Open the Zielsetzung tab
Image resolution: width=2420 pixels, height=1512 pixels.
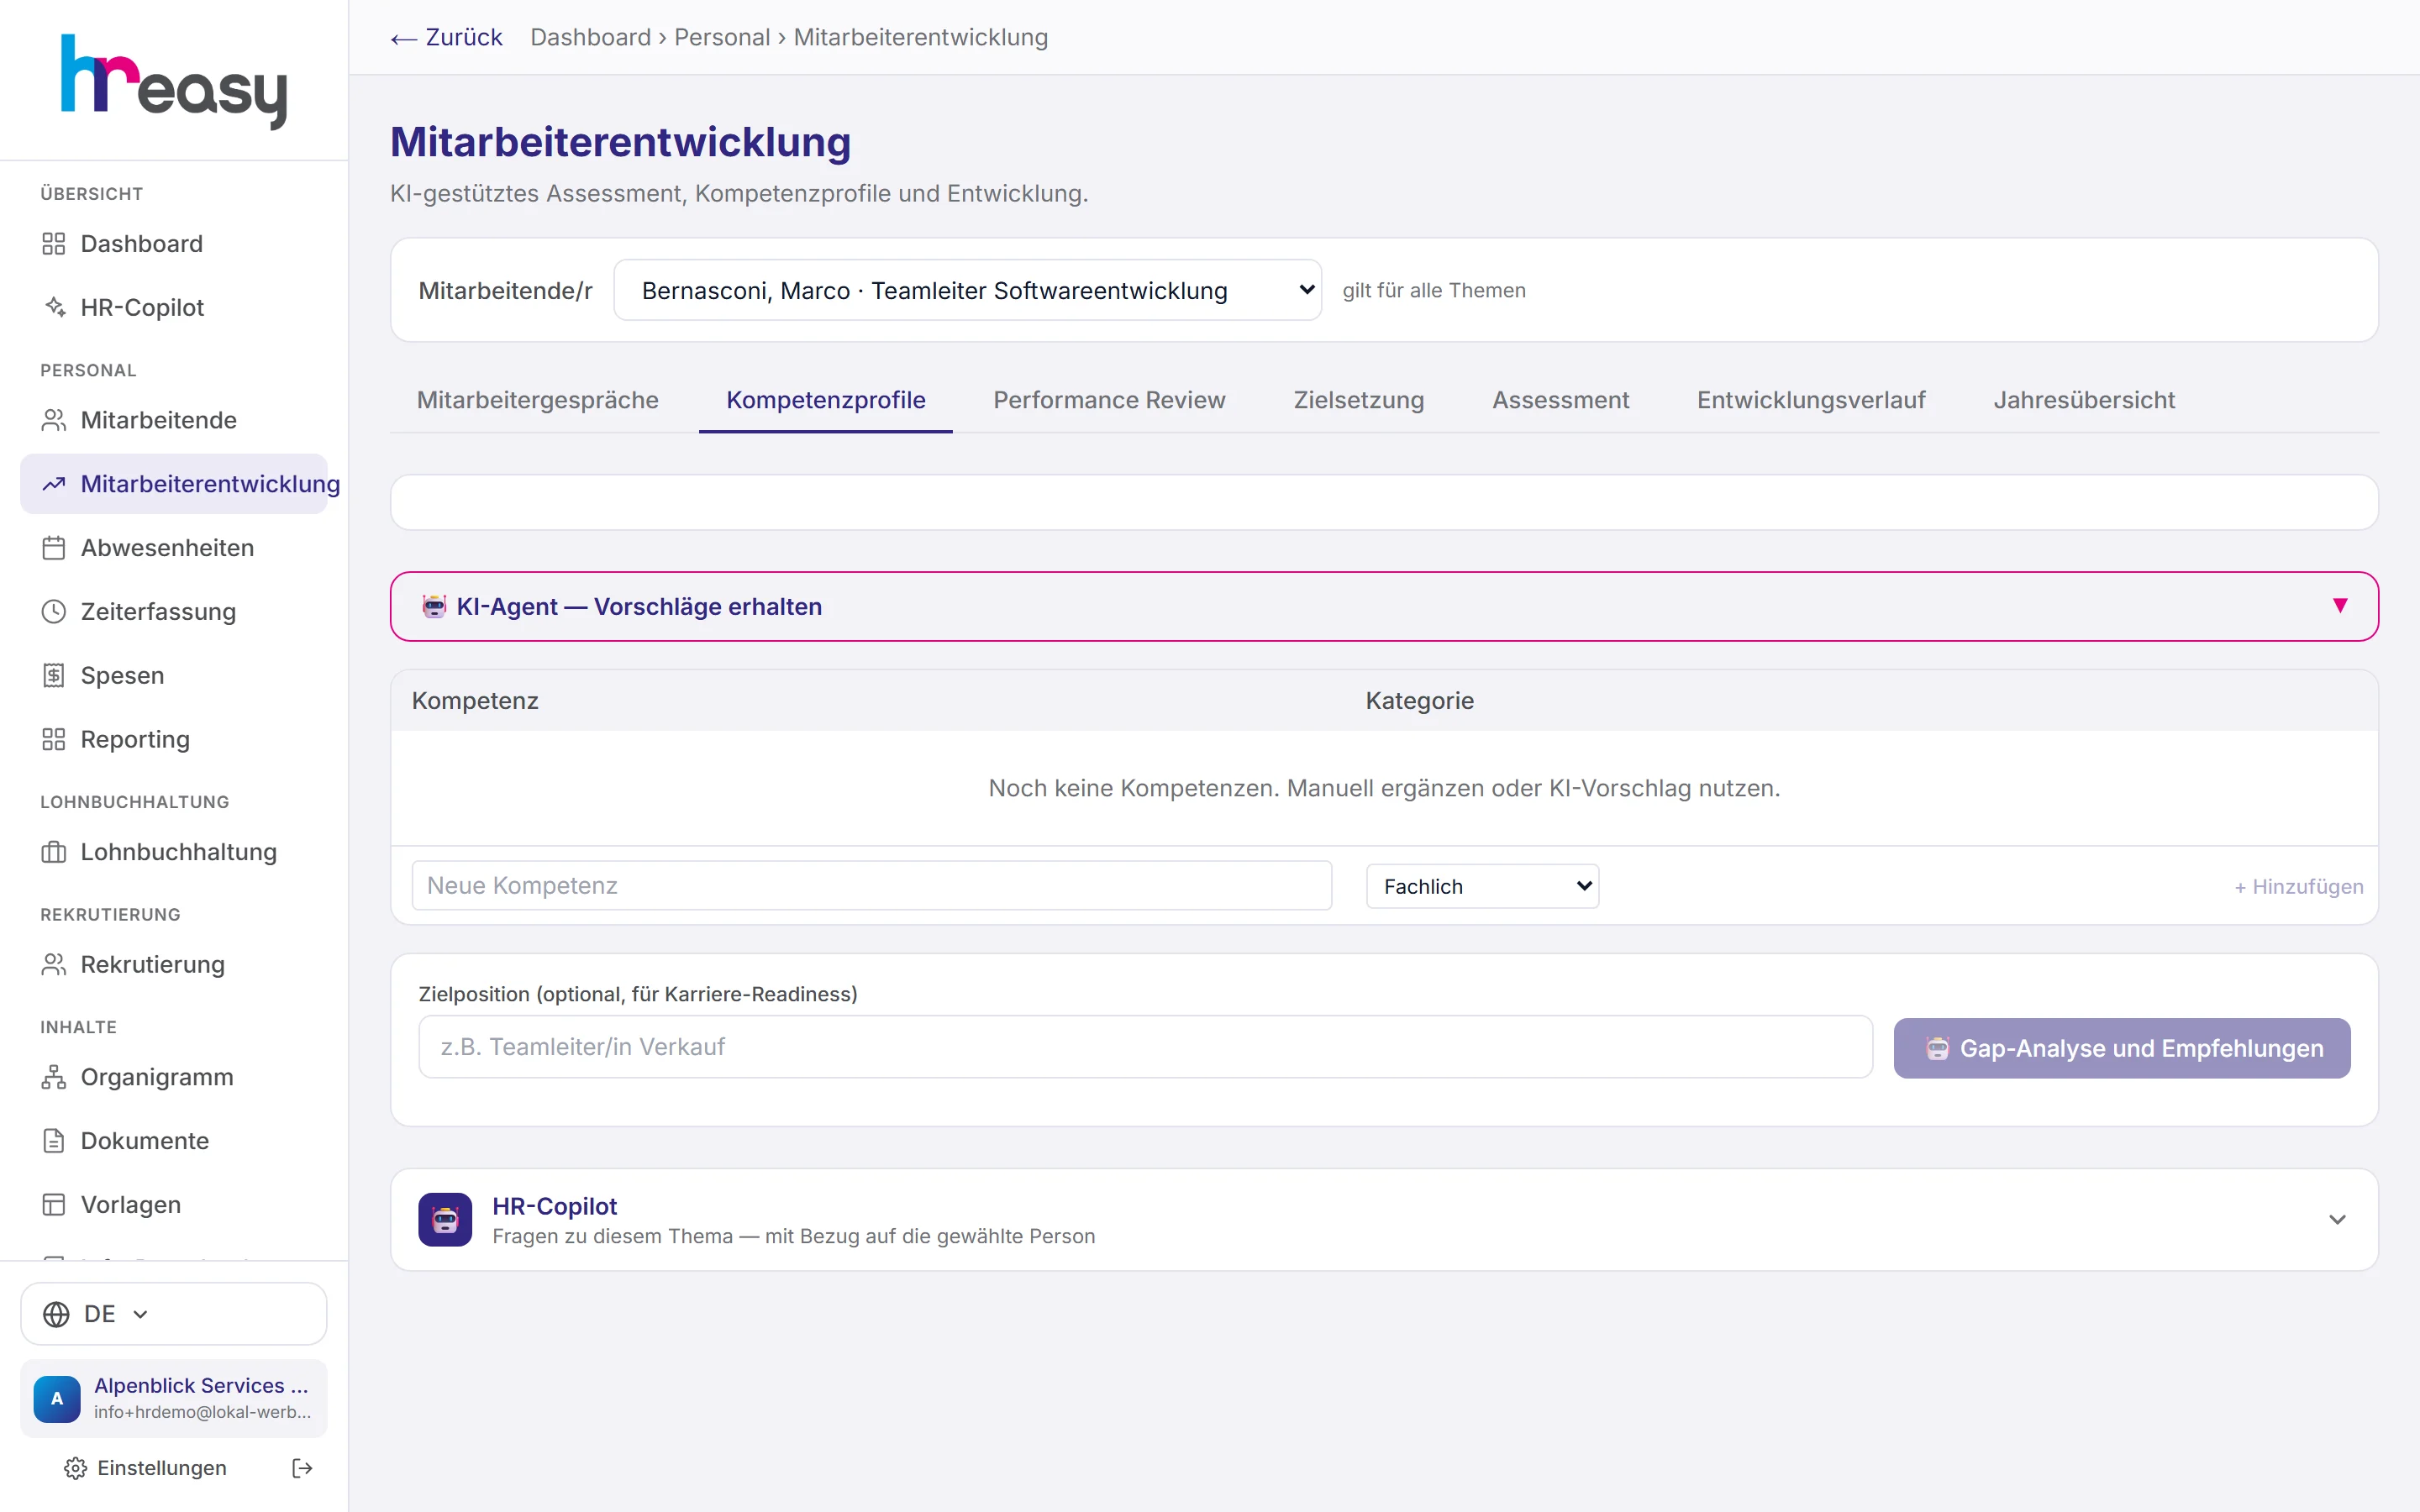(x=1358, y=400)
